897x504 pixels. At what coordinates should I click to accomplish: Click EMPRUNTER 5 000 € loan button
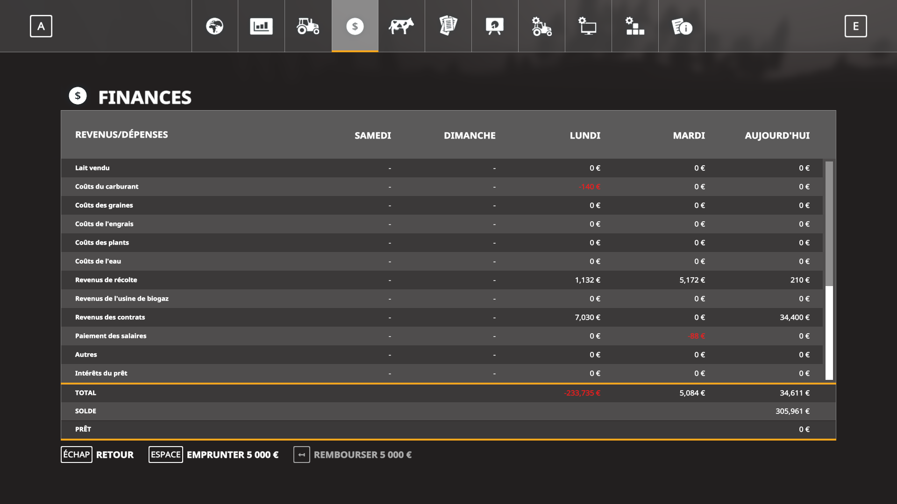pos(233,455)
